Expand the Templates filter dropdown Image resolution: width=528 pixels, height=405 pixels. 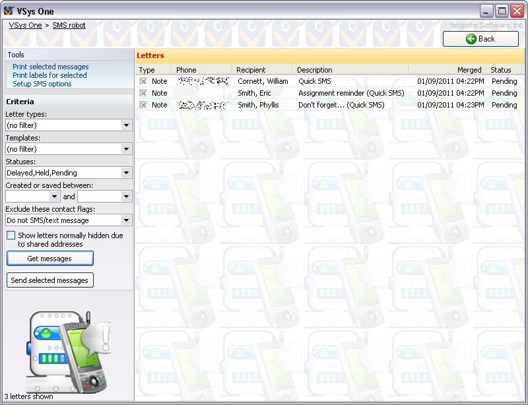pyautogui.click(x=126, y=149)
